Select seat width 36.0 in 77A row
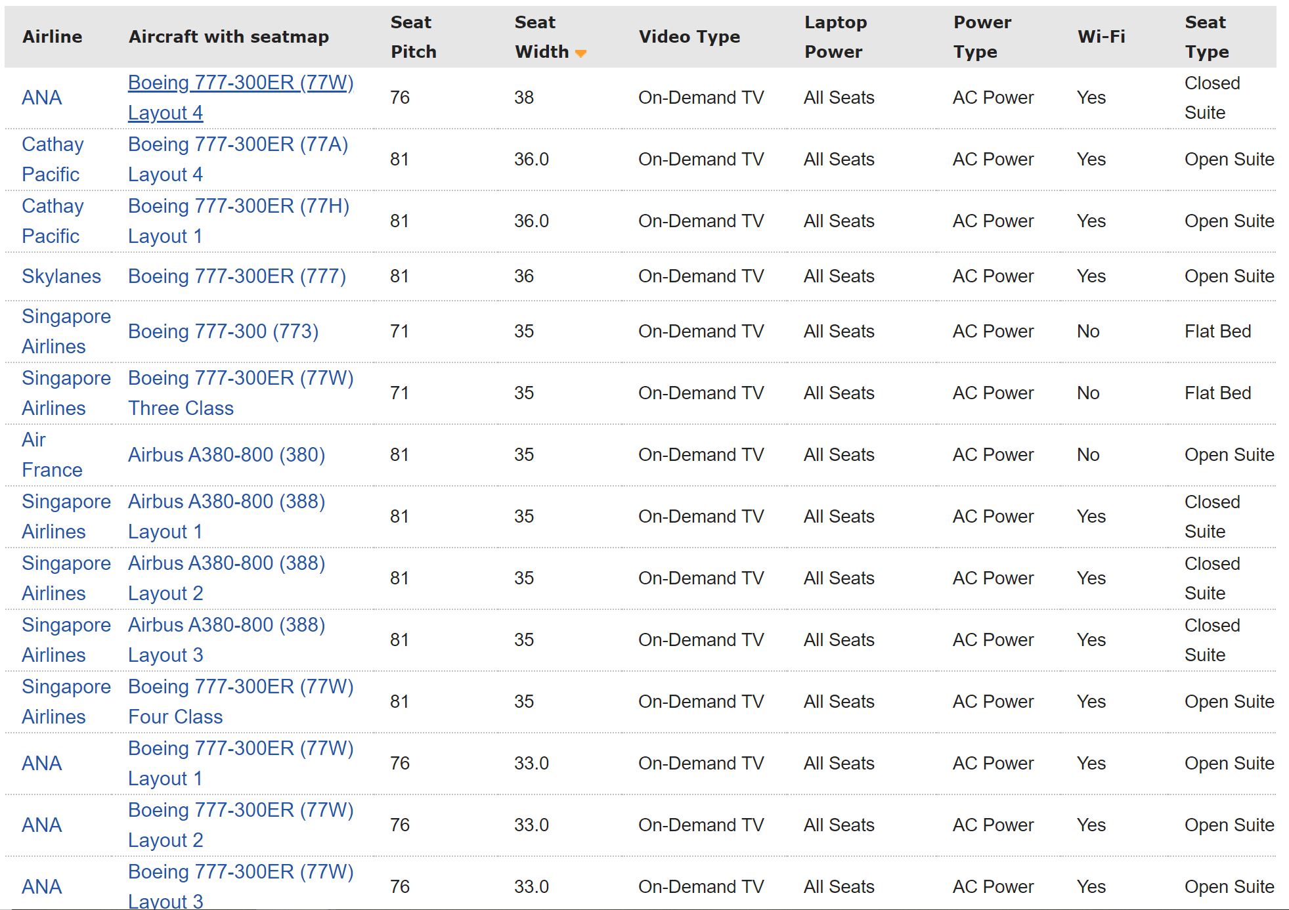 click(x=531, y=160)
